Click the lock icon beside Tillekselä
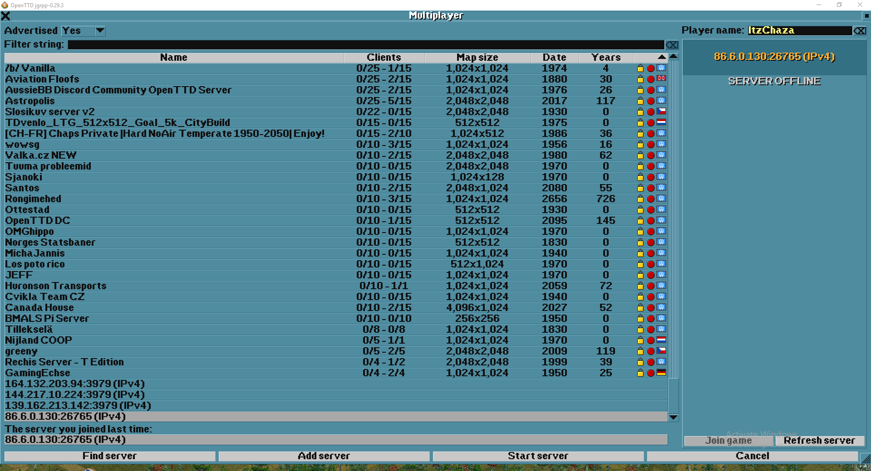The height and width of the screenshot is (471, 871). 640,329
